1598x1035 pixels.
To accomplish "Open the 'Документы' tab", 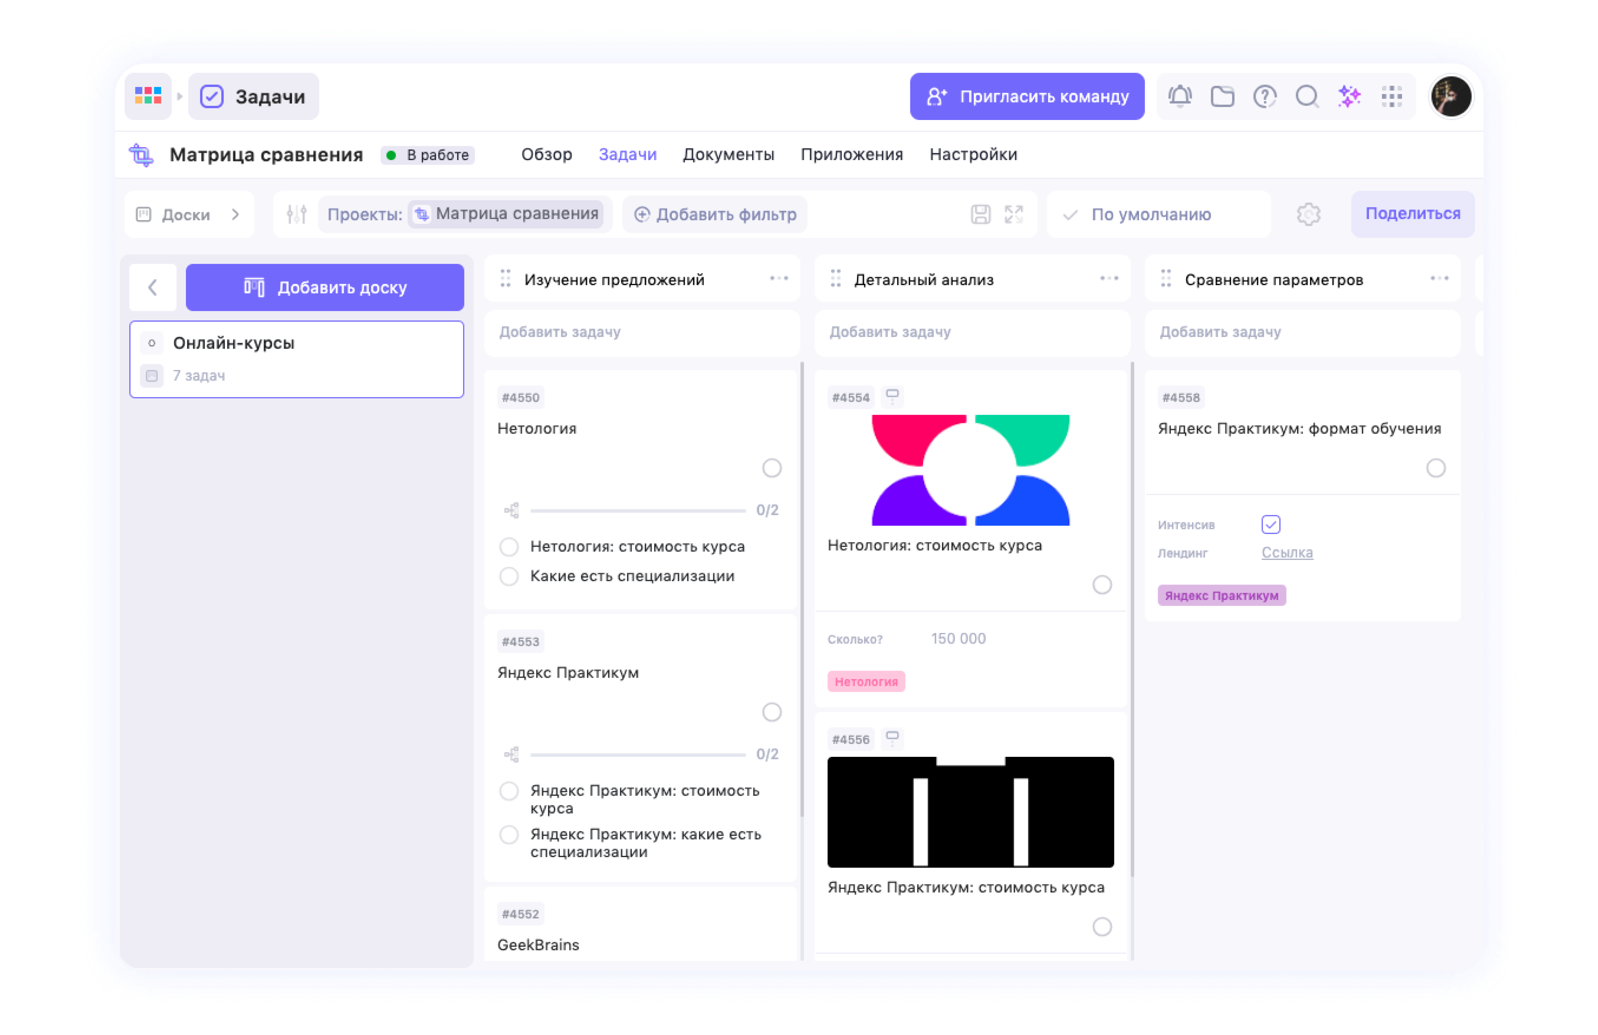I will 728,154.
